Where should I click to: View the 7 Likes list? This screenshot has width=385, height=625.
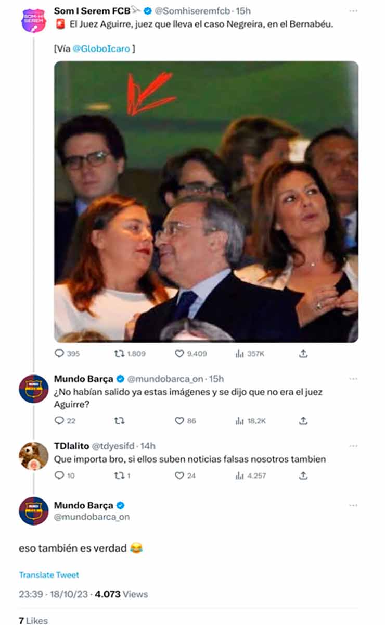[33, 620]
